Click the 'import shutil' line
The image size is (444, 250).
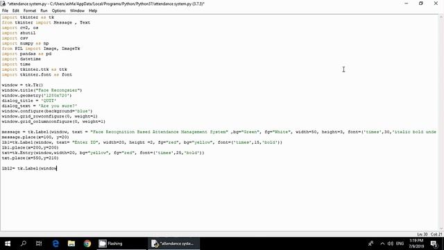(x=19, y=33)
